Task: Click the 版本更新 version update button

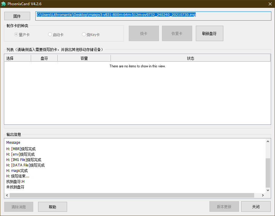Action: [x=224, y=207]
